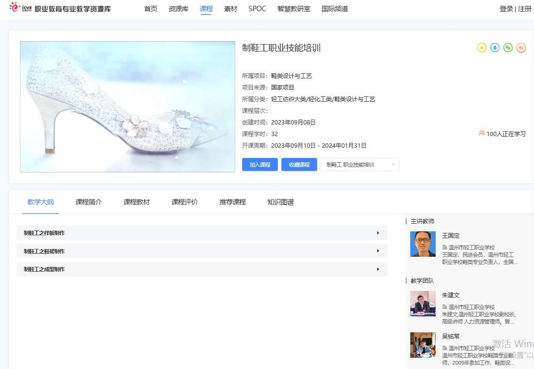The height and width of the screenshot is (369, 534).
Task: Open the 智慧教研室 nav item
Action: pos(294,9)
